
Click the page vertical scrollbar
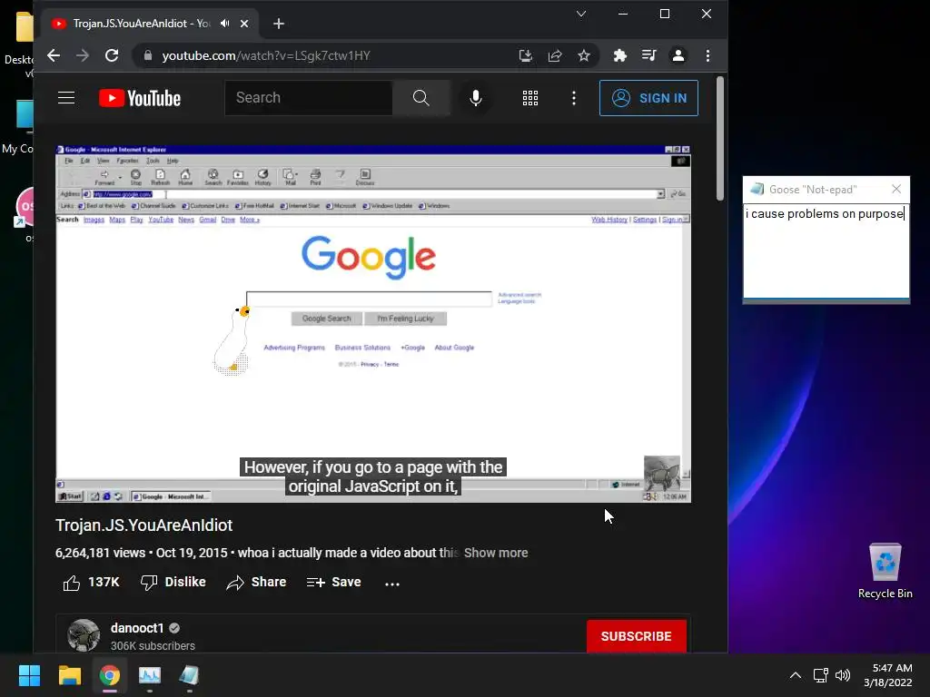[720, 139]
